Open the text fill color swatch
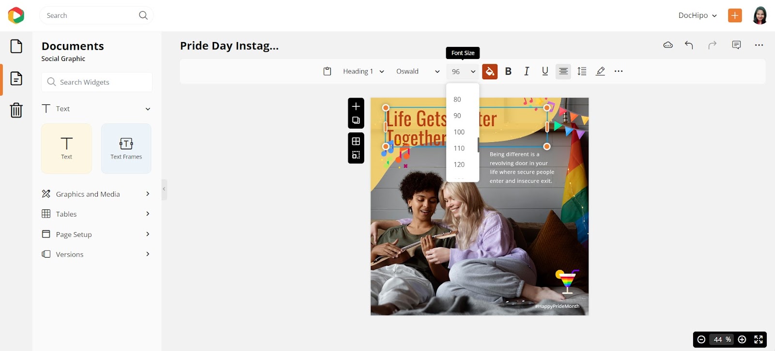Screen dimensions: 775x351 490,72
